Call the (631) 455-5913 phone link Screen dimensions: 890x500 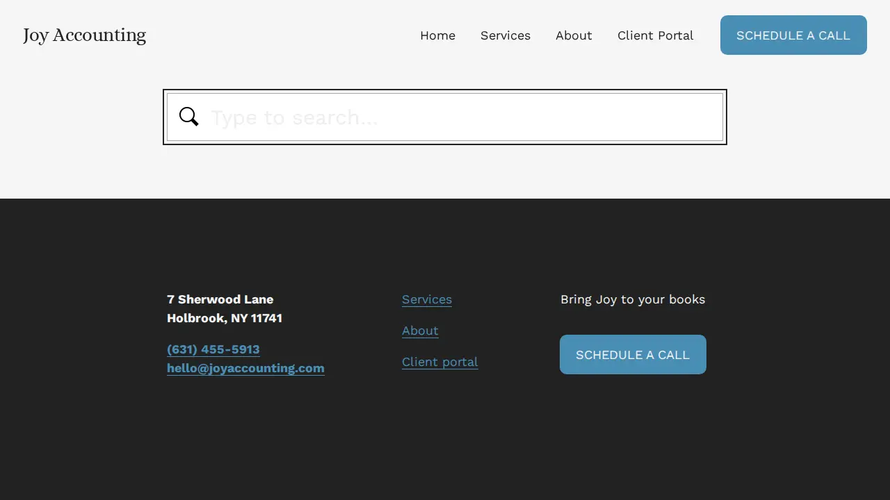(213, 349)
